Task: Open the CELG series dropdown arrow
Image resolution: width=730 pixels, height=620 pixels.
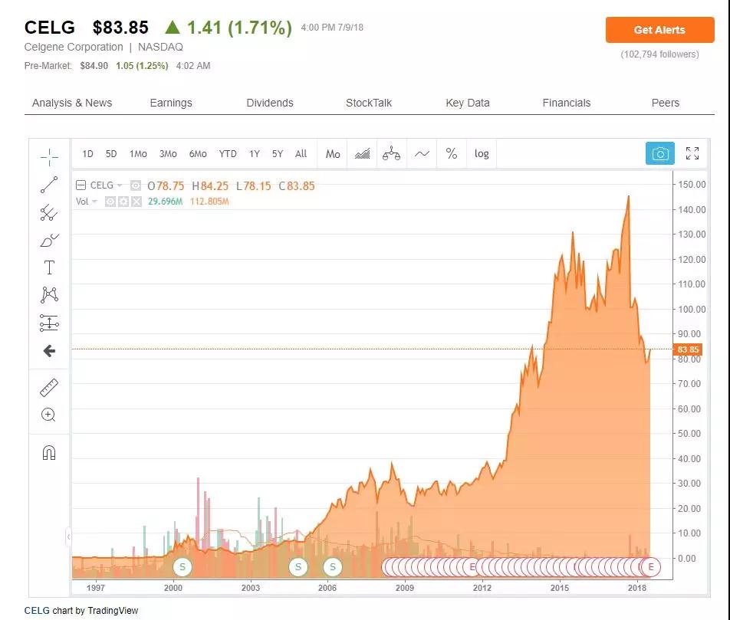Action: [120, 185]
